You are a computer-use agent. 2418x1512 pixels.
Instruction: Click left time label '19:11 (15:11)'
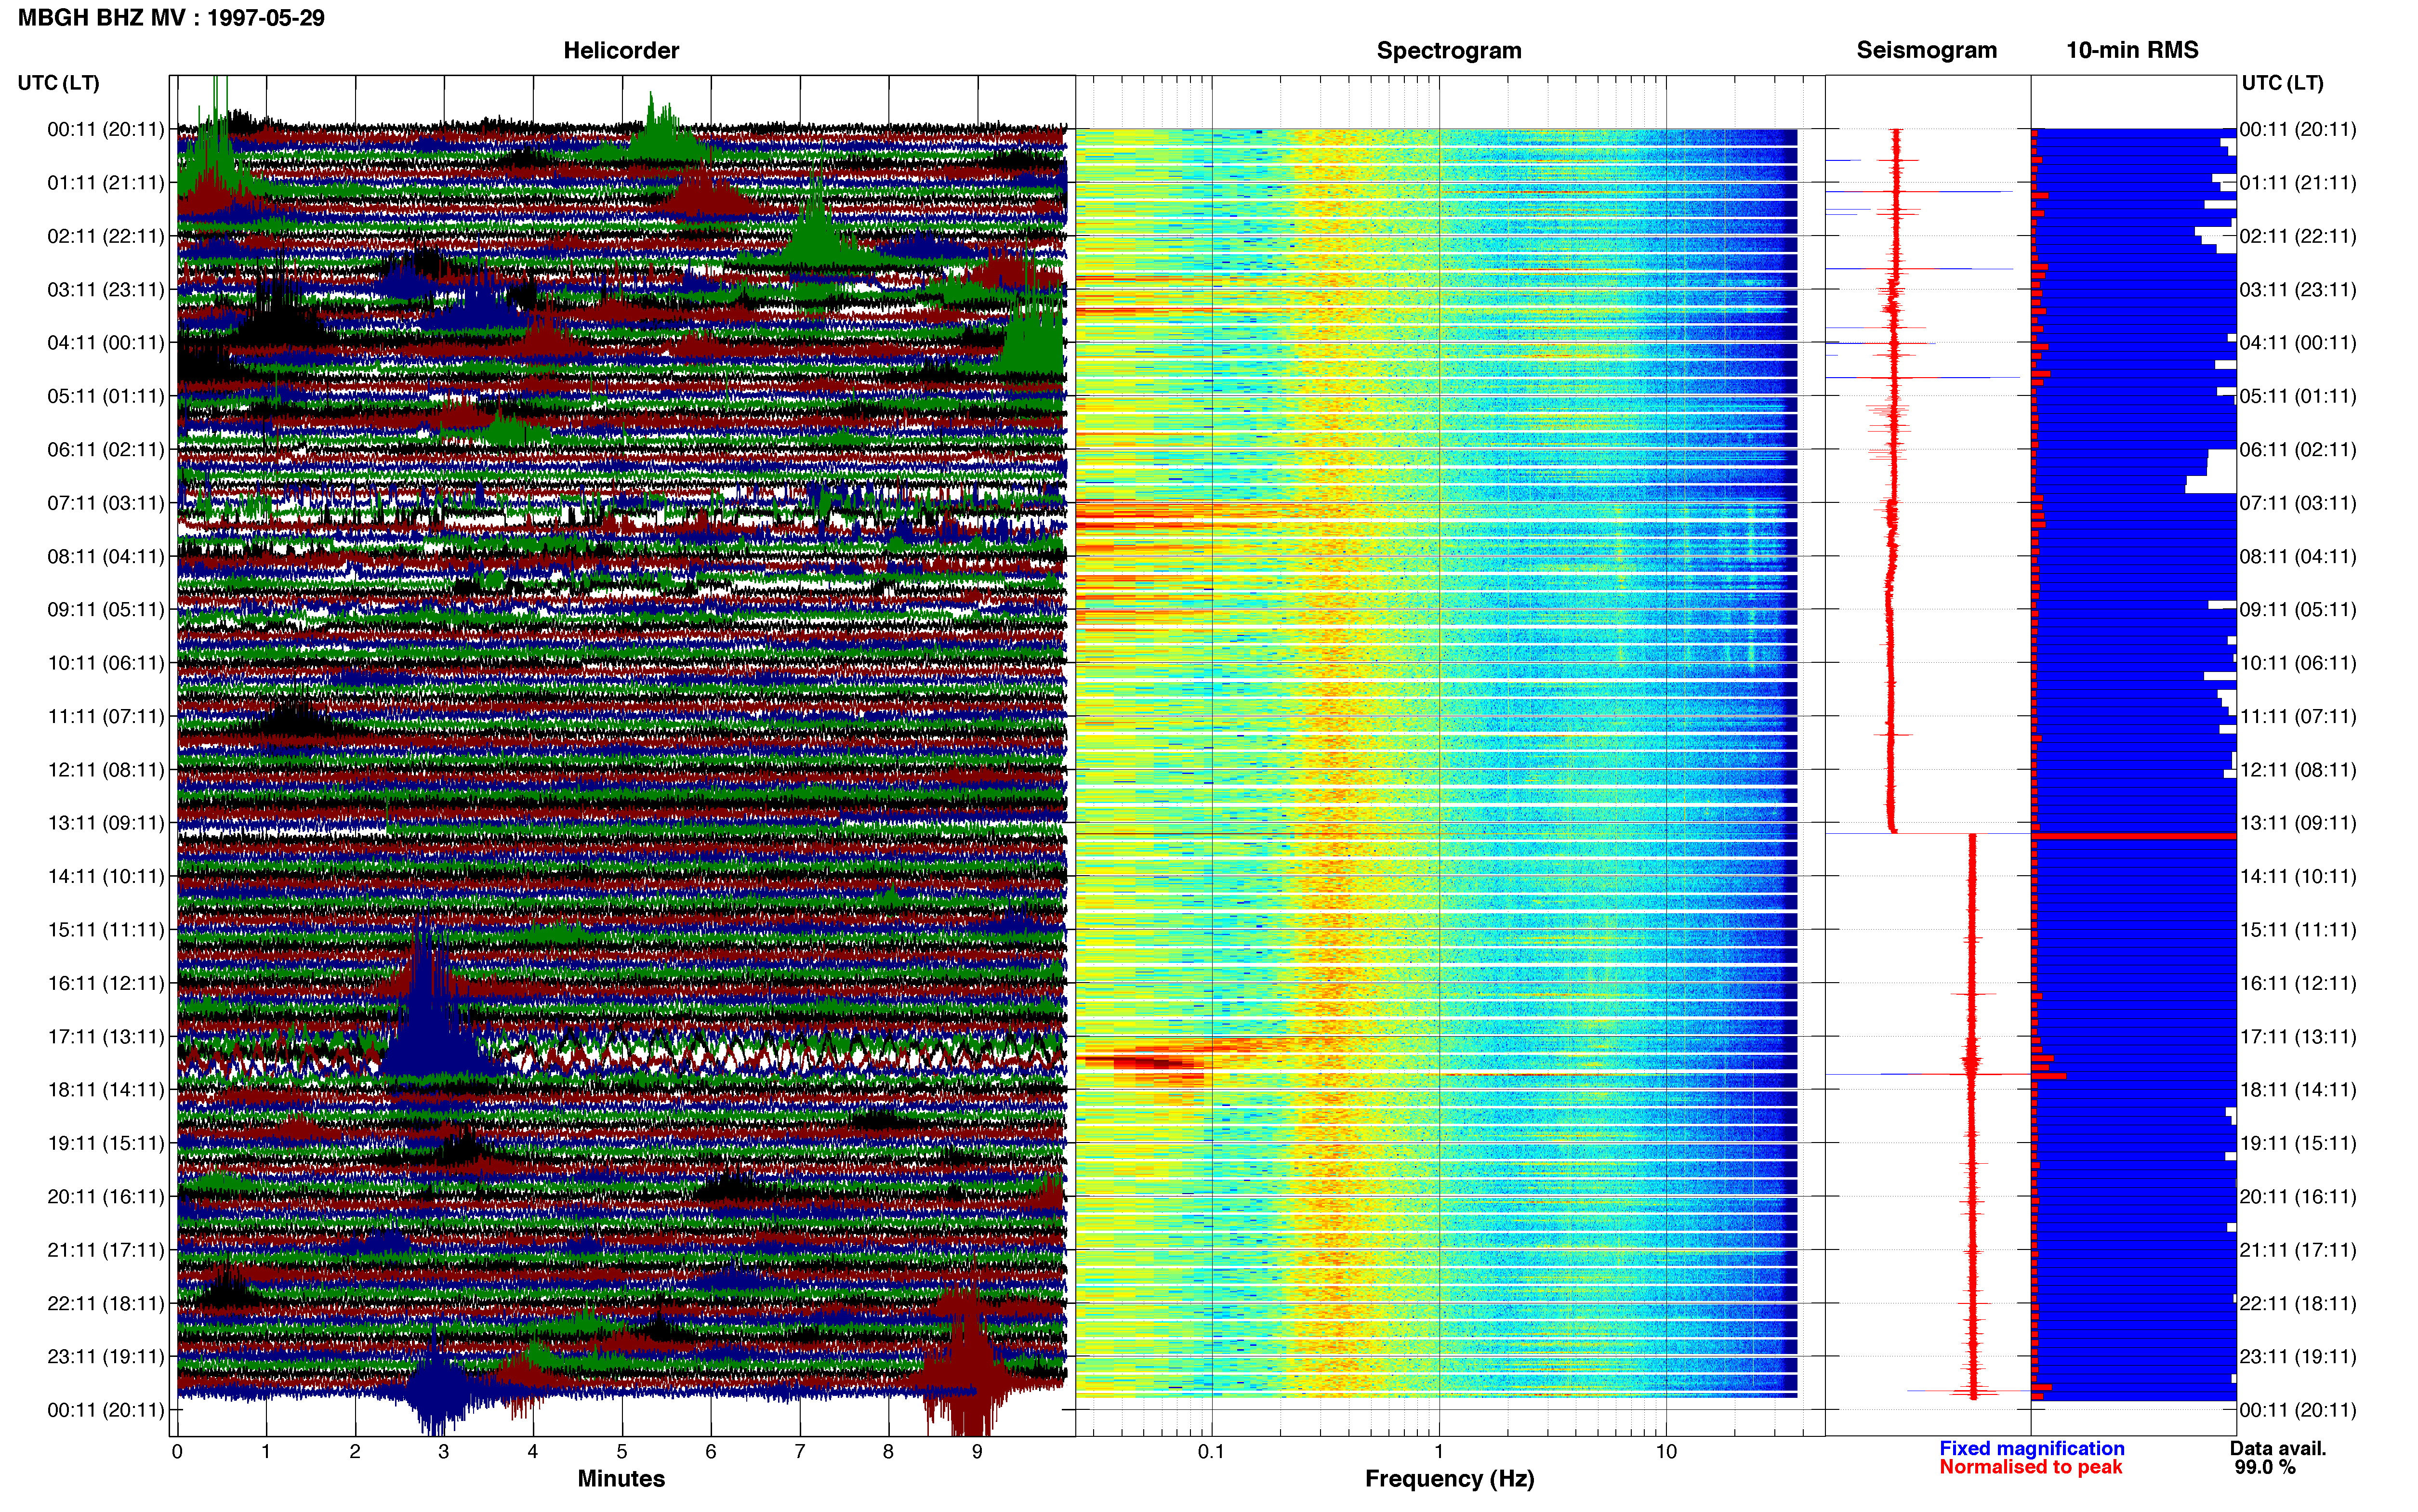(x=106, y=1143)
